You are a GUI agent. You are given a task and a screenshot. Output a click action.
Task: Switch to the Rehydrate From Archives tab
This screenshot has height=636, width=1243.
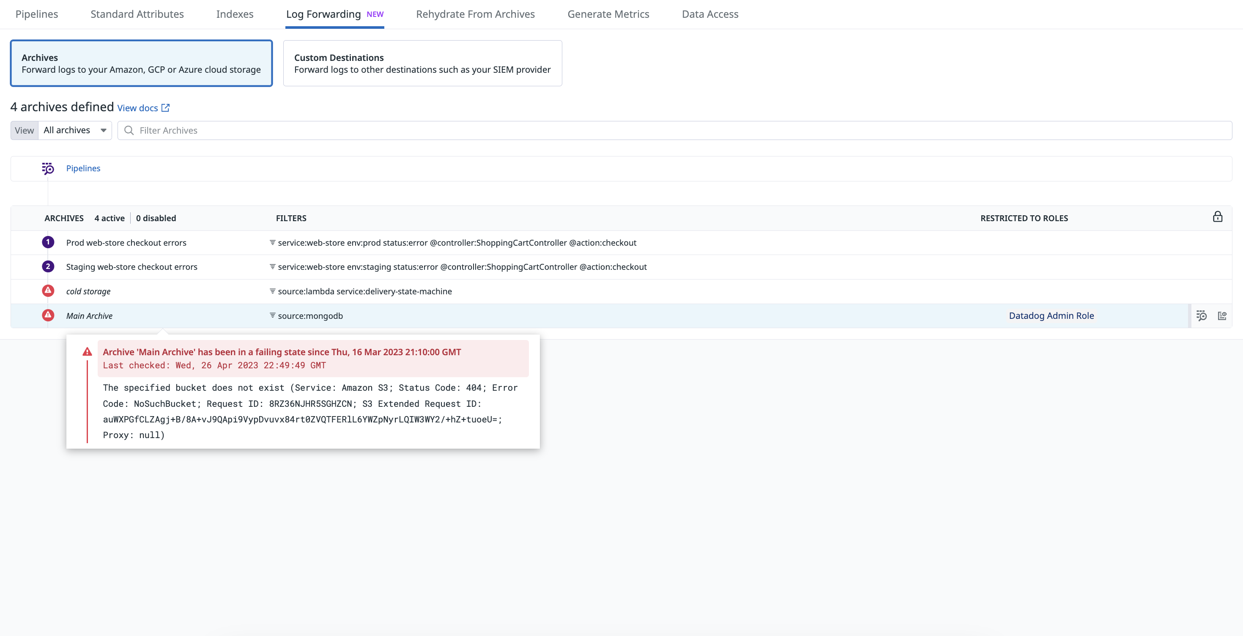(x=475, y=14)
